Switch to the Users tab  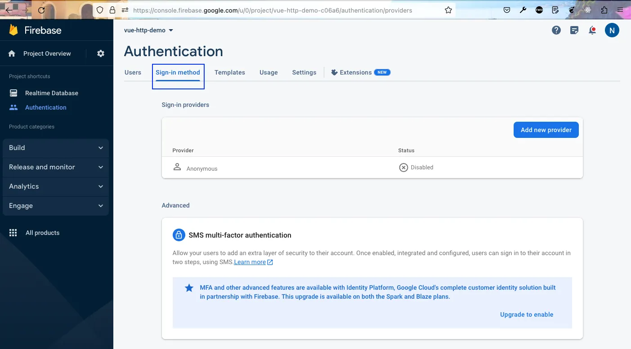133,72
